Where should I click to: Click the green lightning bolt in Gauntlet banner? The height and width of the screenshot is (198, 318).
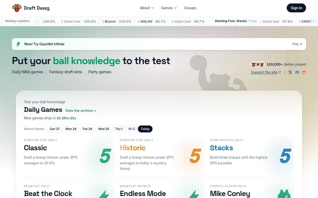pos(18,44)
